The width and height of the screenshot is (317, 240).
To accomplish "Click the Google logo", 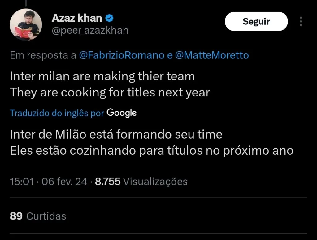I will click(x=121, y=113).
